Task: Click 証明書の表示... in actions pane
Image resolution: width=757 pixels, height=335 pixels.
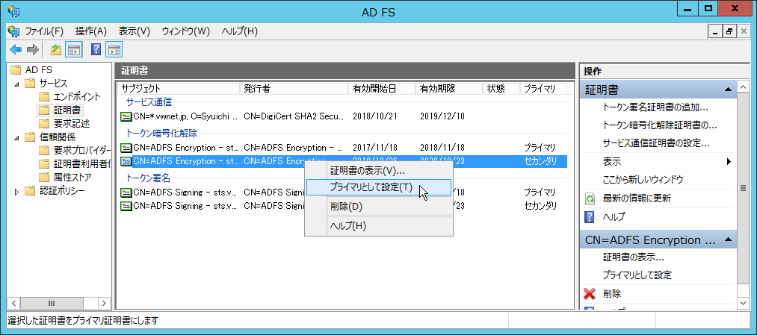Action: pos(634,257)
